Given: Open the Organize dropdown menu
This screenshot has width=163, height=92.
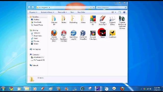Looking at the screenshot, I should click(33, 12).
